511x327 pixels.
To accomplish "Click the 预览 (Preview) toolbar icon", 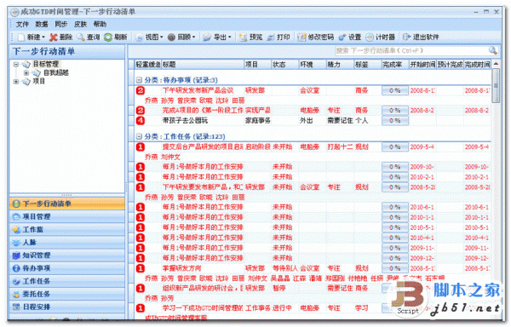I will pyautogui.click(x=243, y=37).
